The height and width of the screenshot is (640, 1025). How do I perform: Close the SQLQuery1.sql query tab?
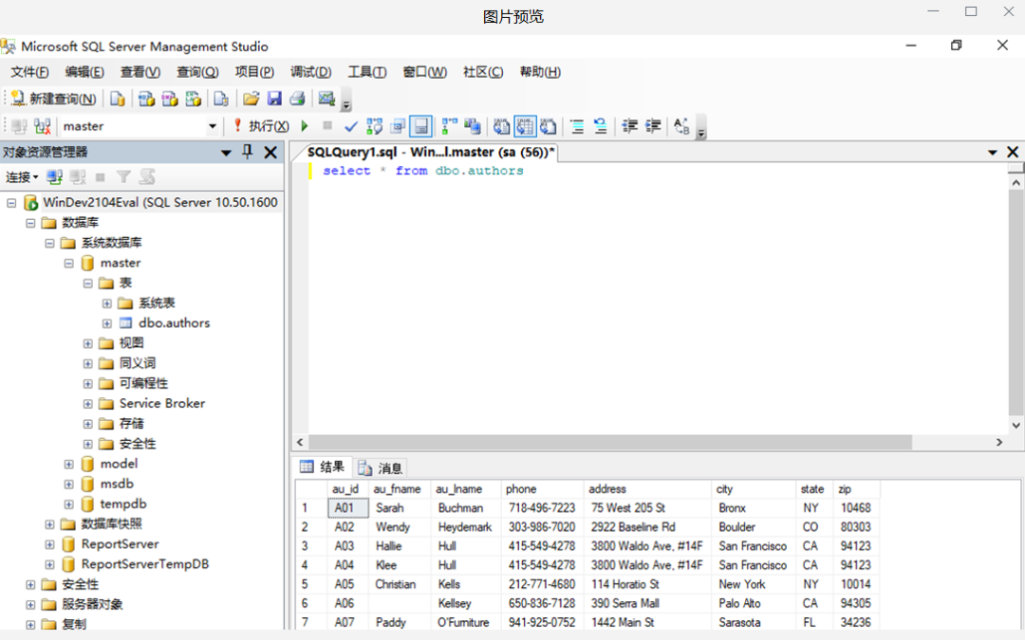pyautogui.click(x=1013, y=152)
